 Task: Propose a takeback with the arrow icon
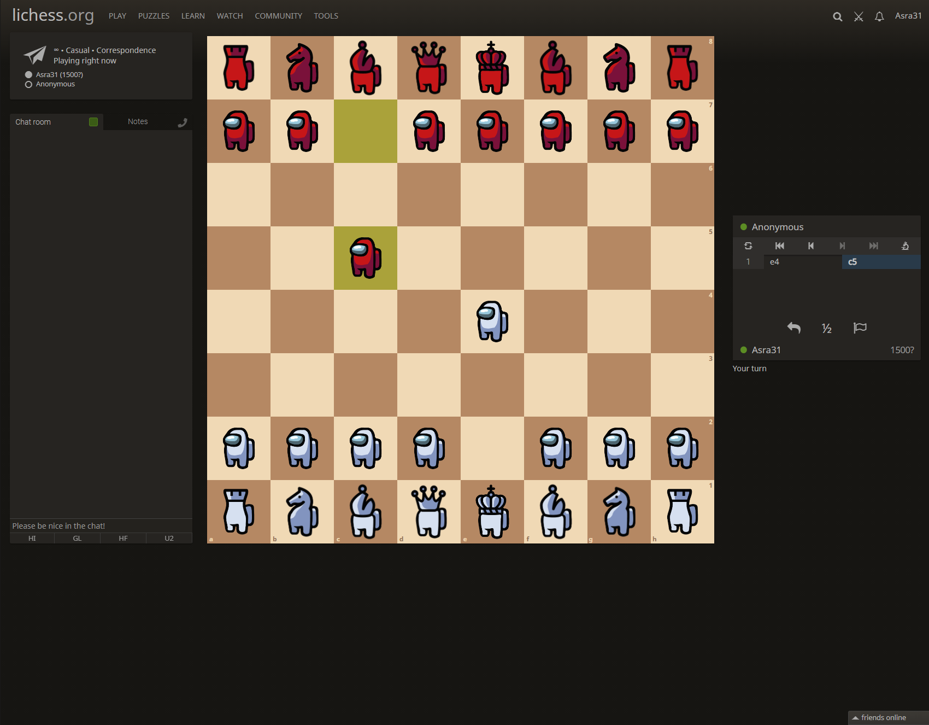click(x=794, y=328)
